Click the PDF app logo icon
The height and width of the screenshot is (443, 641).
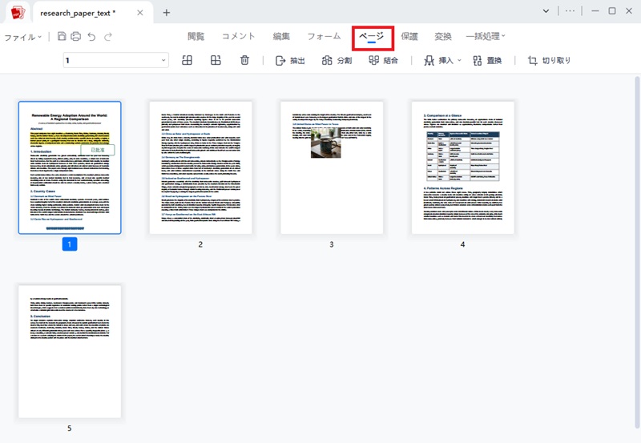coord(18,13)
